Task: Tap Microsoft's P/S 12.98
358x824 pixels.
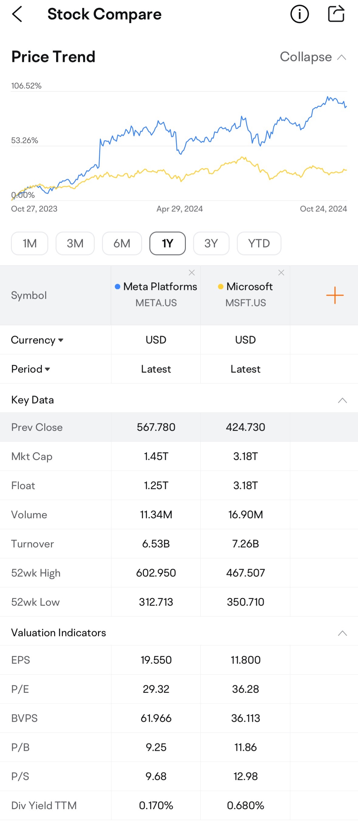Action: tap(245, 776)
